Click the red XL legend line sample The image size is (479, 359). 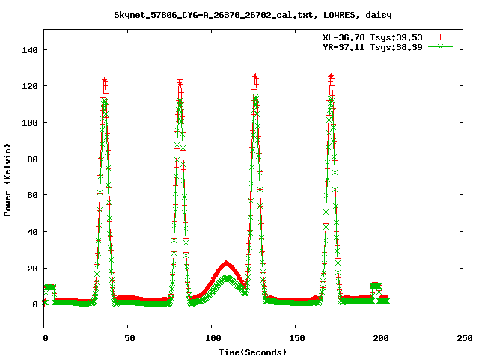[440, 37]
